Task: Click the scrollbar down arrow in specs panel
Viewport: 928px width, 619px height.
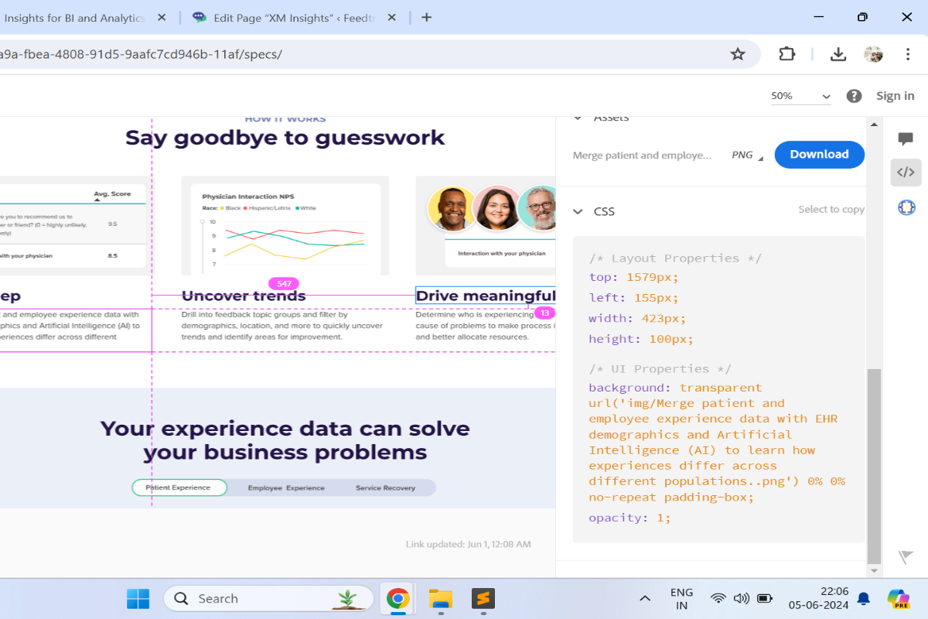Action: coord(874,571)
